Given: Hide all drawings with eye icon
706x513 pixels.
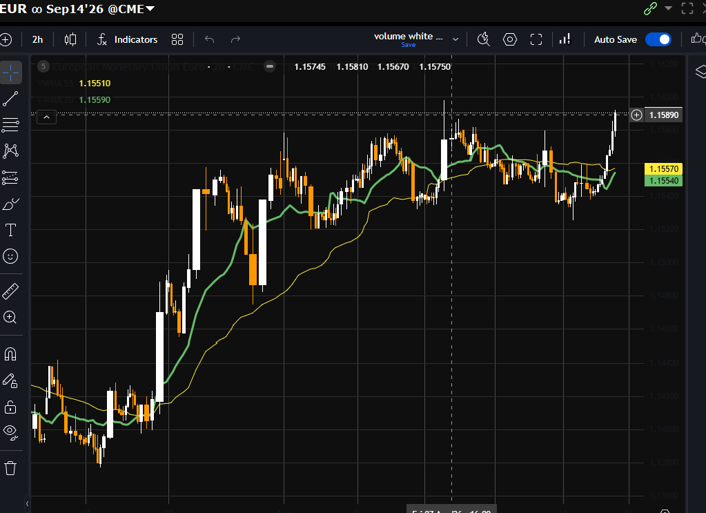Looking at the screenshot, I should click(10, 432).
